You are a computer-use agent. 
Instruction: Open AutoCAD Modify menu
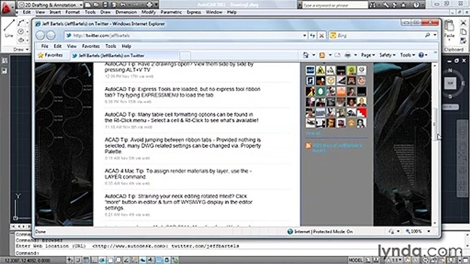[149, 12]
